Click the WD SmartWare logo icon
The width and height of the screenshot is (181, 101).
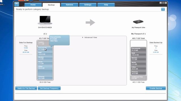(17, 4)
